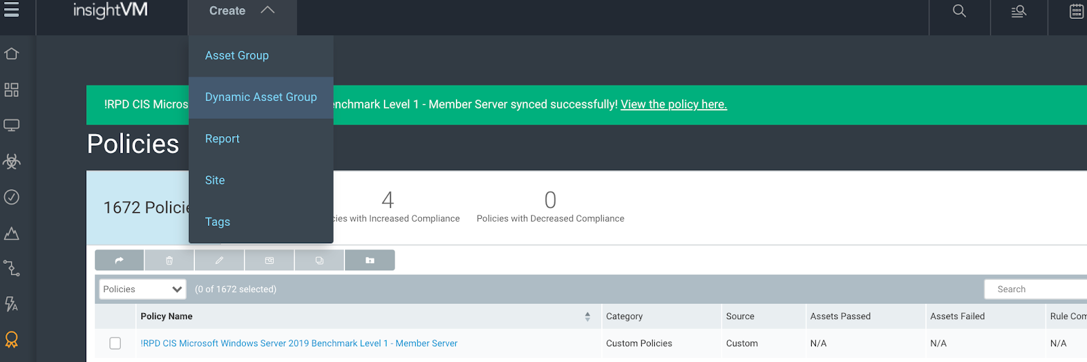Open the Dashboard grid icon in sidebar

[12, 89]
